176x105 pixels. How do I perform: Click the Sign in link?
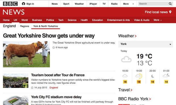click(30, 4)
